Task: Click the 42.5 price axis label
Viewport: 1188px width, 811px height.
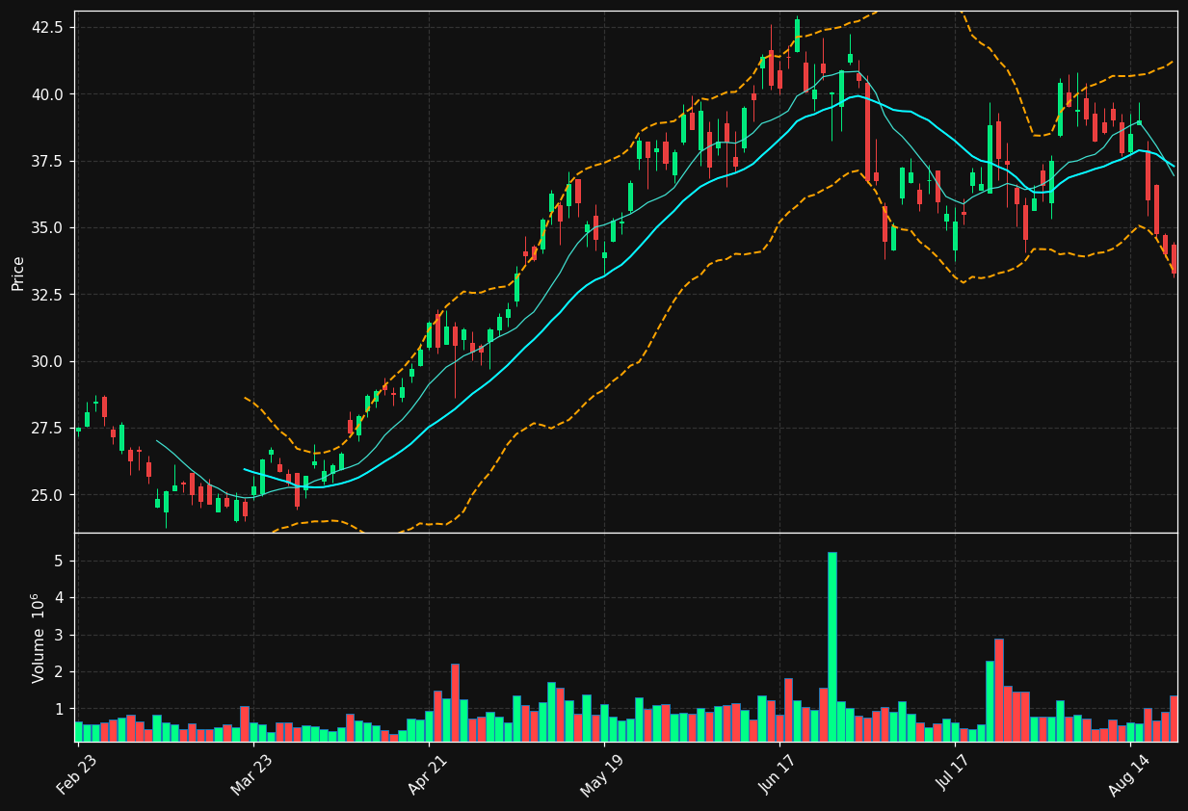Action: (x=48, y=27)
